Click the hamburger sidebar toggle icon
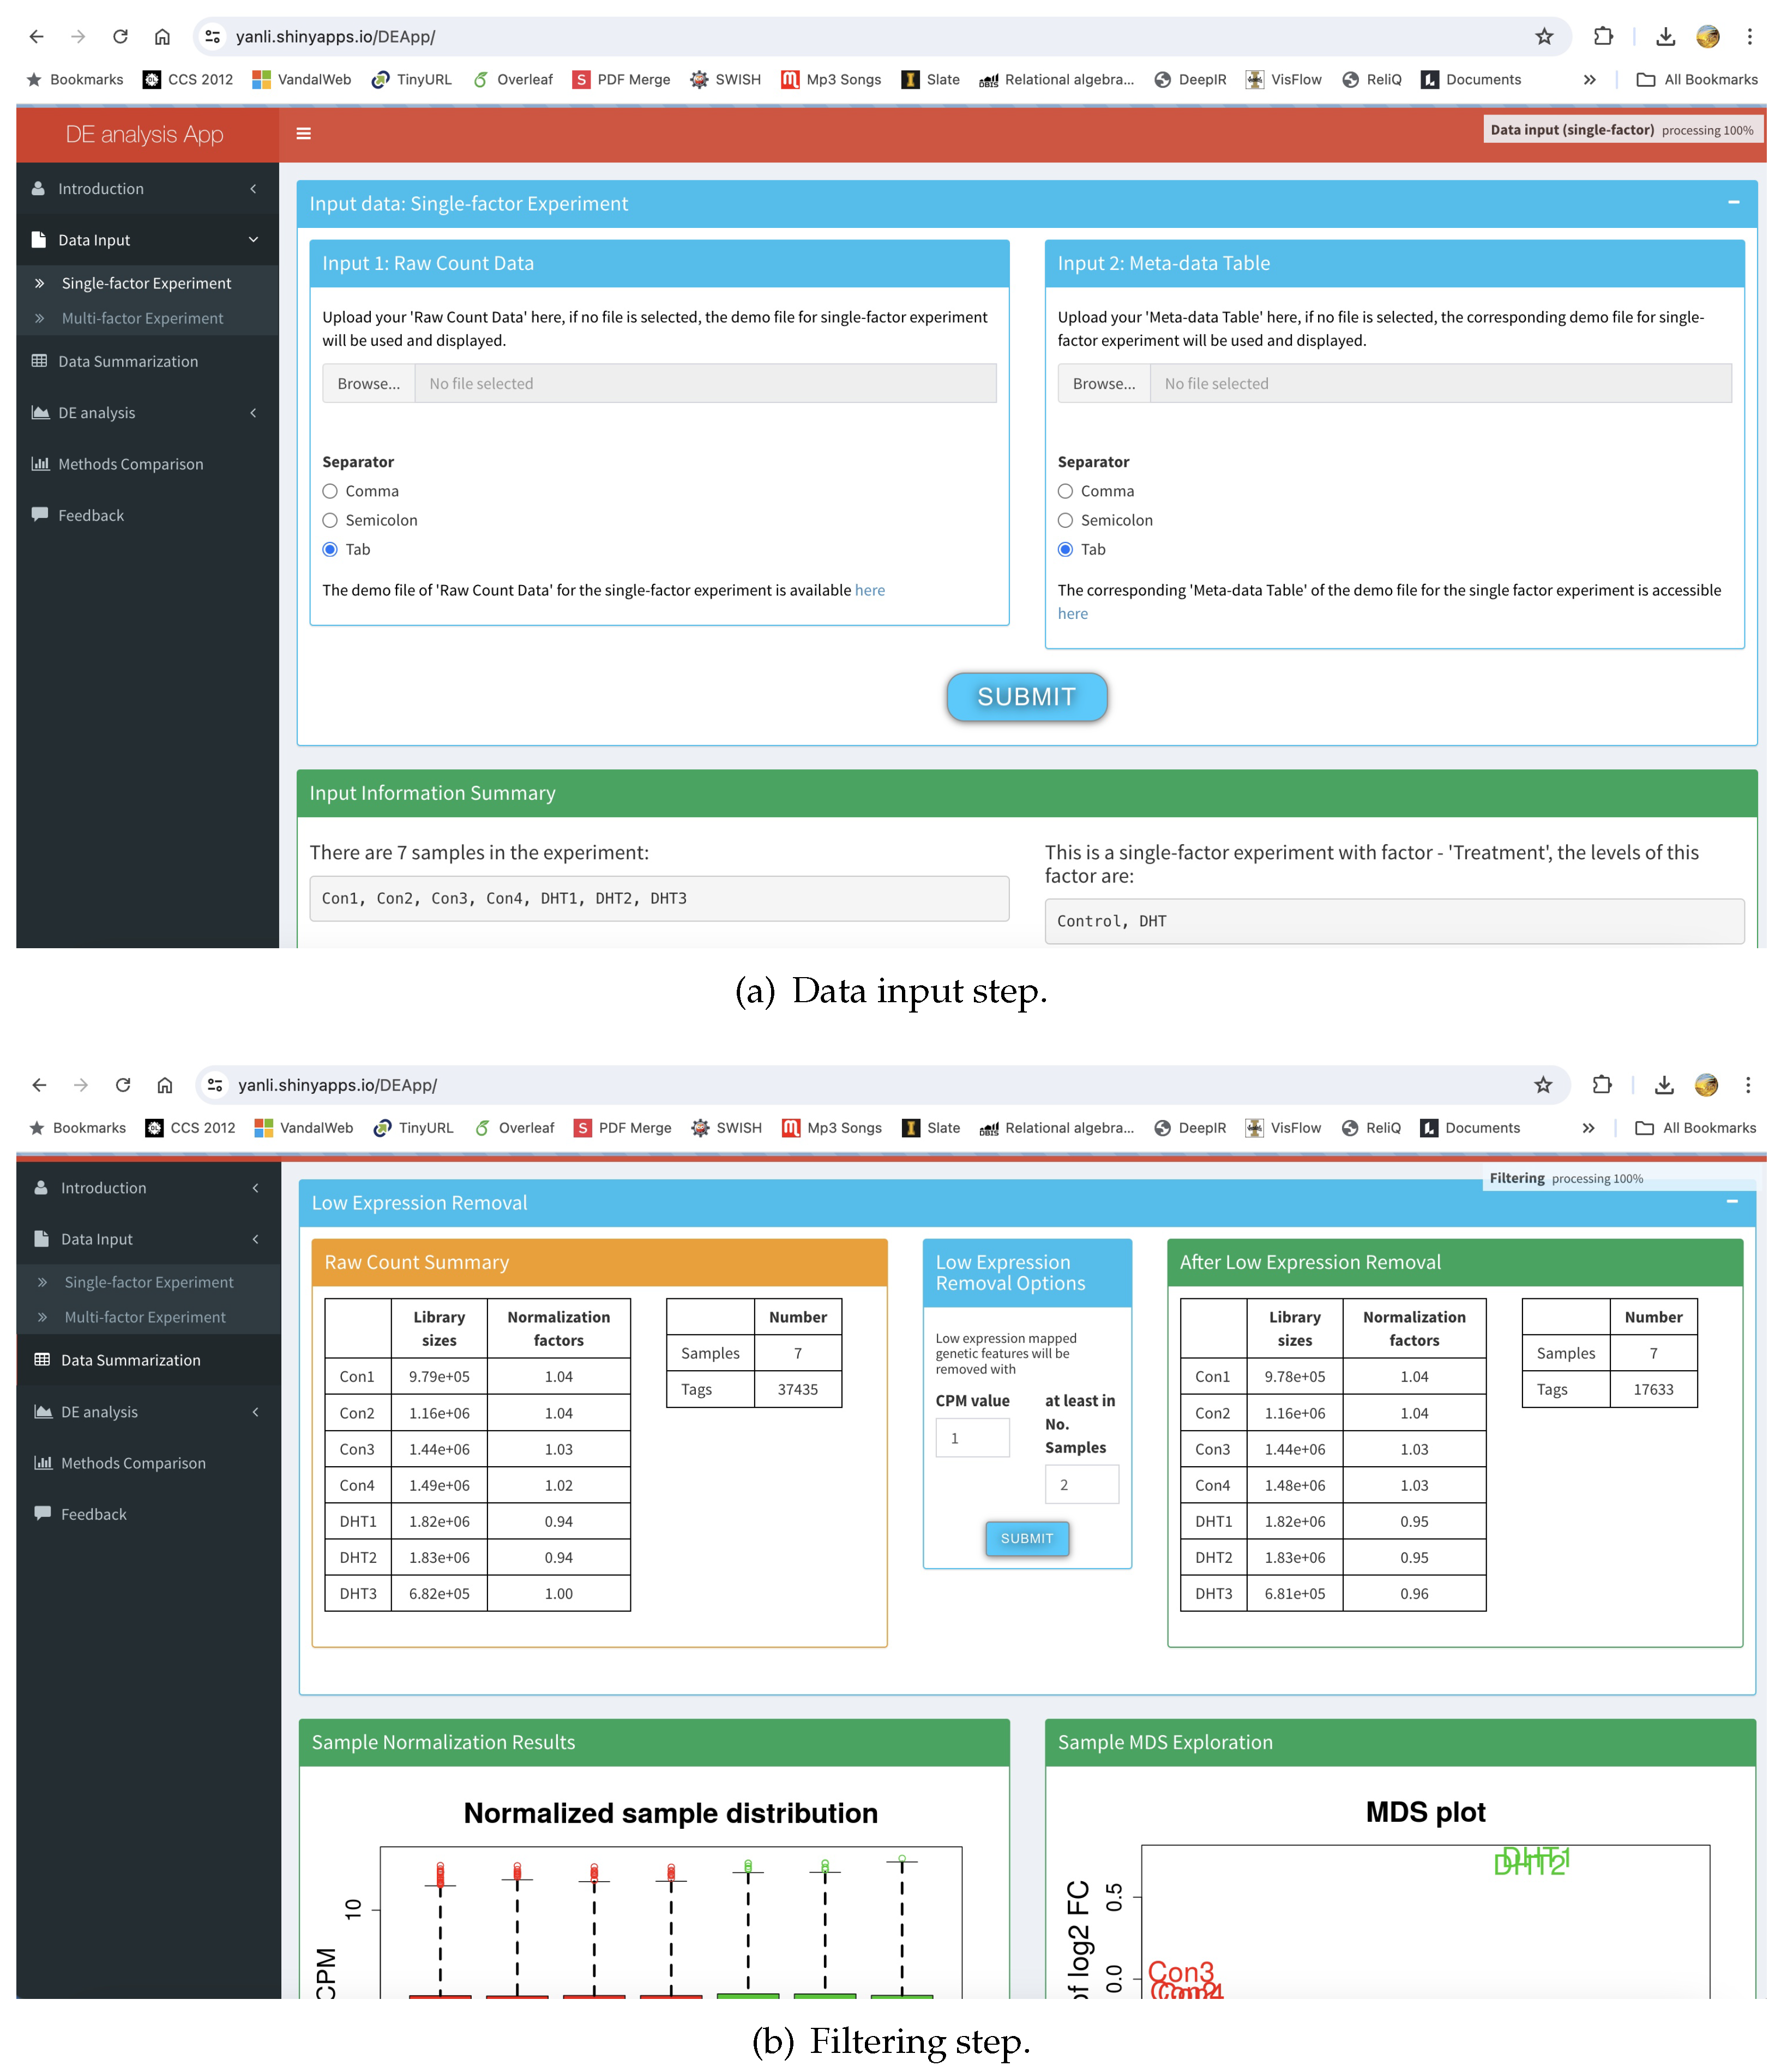 pyautogui.click(x=303, y=134)
